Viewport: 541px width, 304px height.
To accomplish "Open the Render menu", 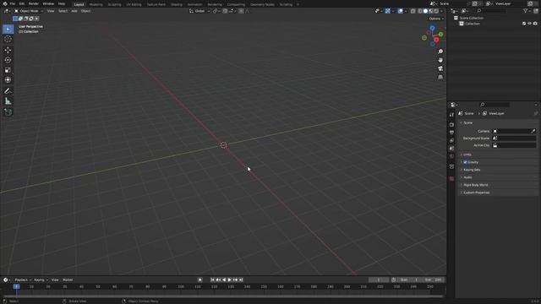I will point(34,3).
